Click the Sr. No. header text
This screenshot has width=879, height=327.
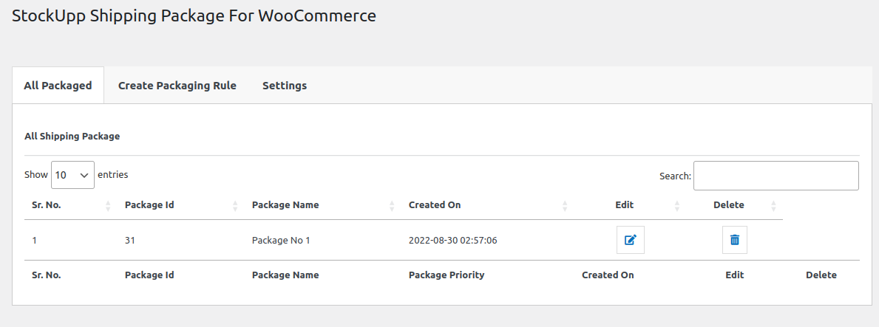46,205
